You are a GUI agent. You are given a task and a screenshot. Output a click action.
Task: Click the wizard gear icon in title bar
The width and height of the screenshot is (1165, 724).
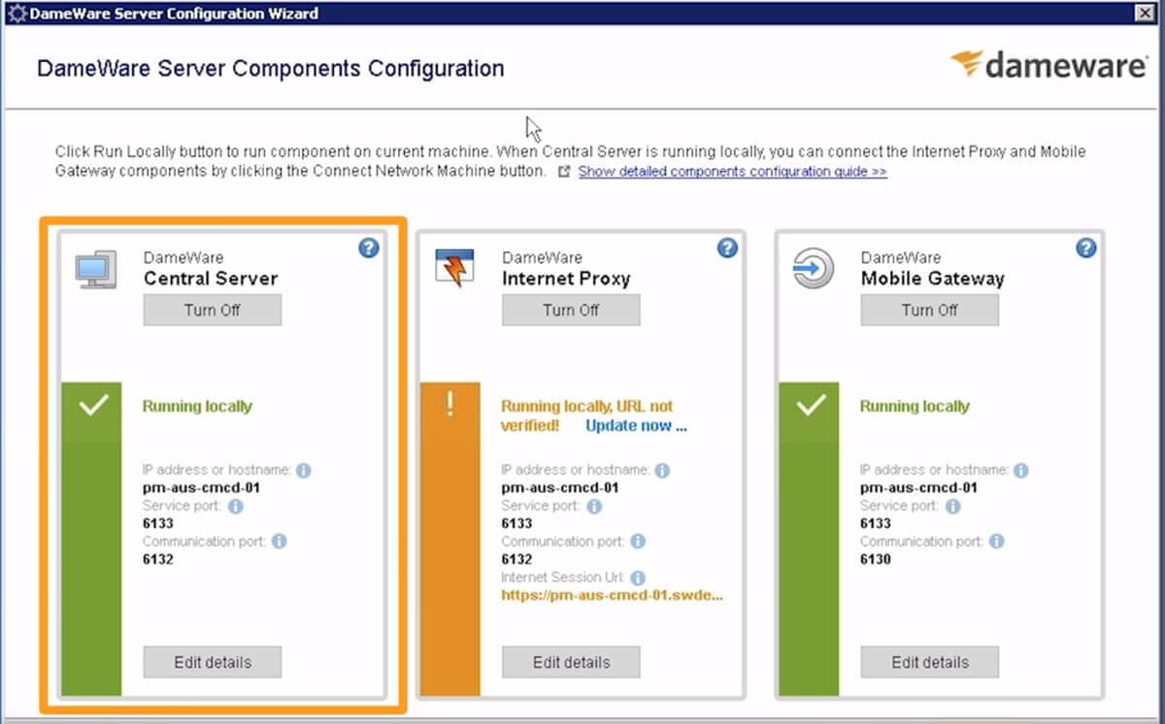tap(17, 14)
